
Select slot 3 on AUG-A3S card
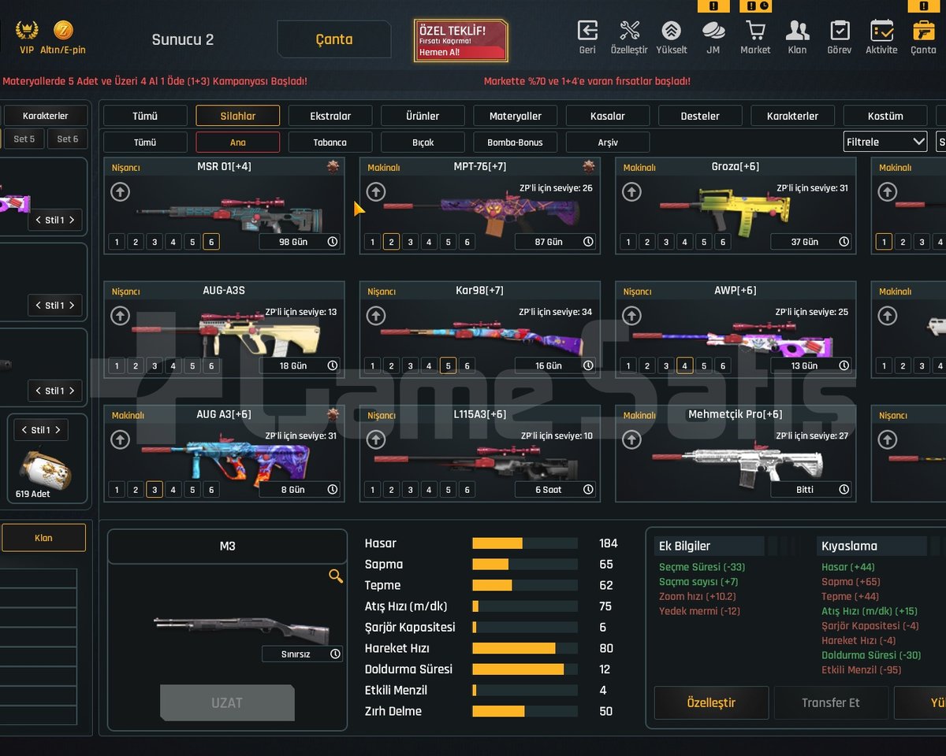pos(155,365)
